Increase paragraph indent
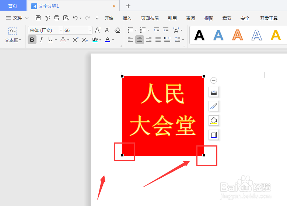Screen dimensions: 287x206 166,30
